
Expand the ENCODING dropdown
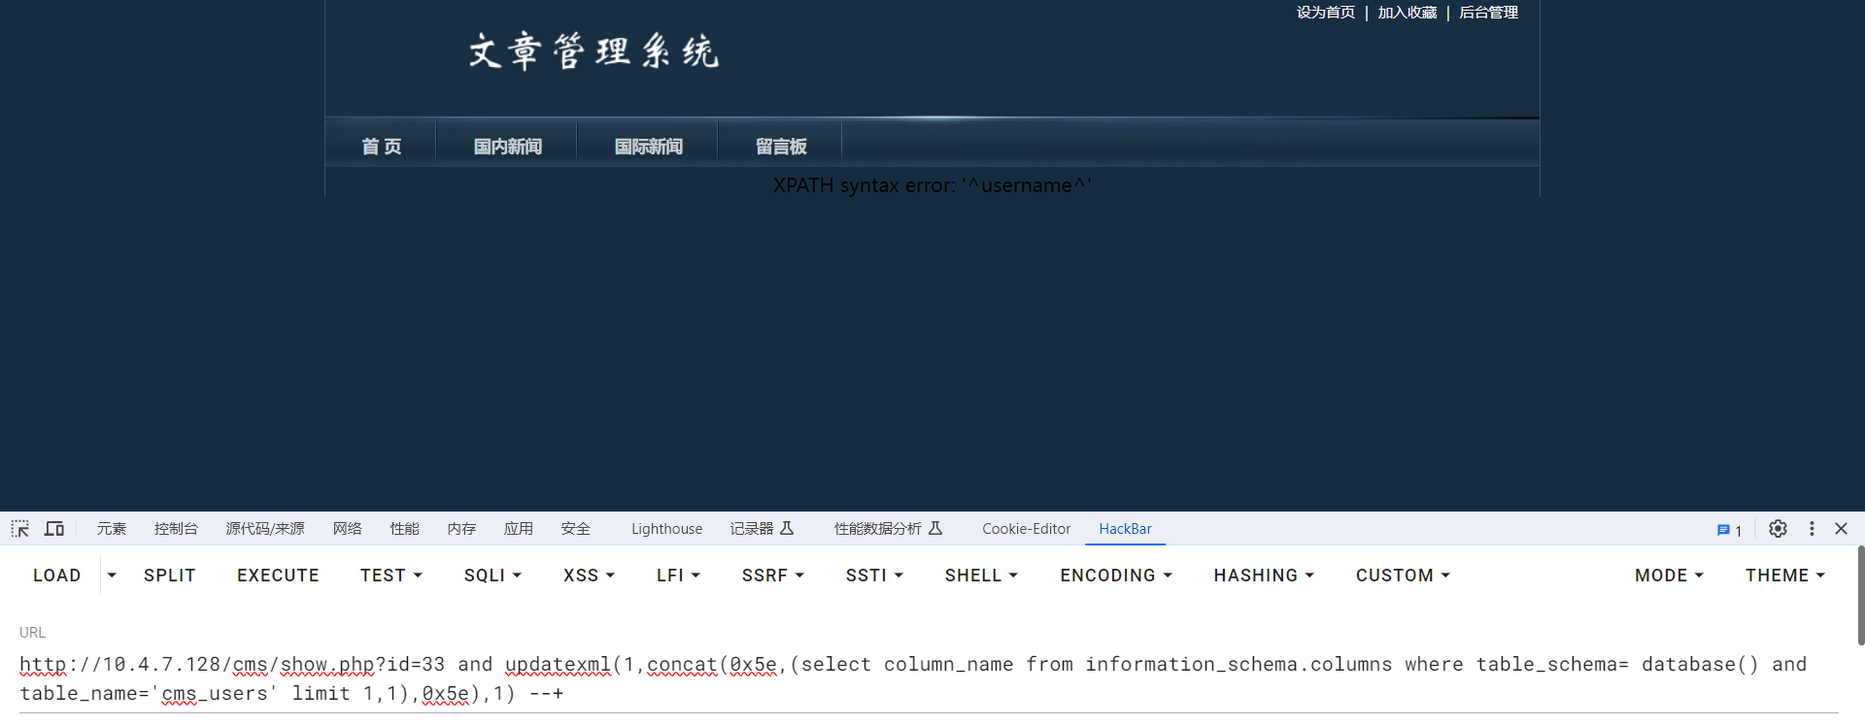pos(1116,576)
